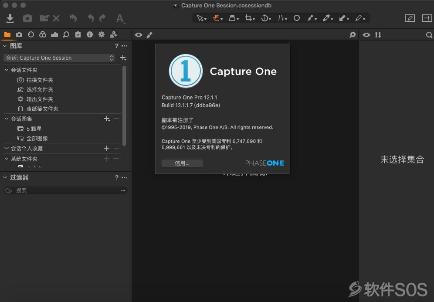Click the Undo arrow icon
This screenshot has height=302, width=434.
tap(91, 18)
